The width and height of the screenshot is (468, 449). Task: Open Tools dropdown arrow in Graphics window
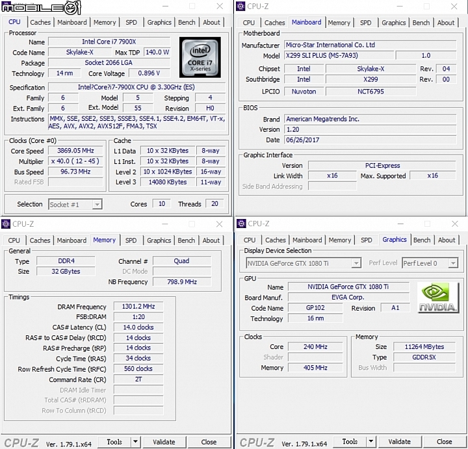[371, 441]
